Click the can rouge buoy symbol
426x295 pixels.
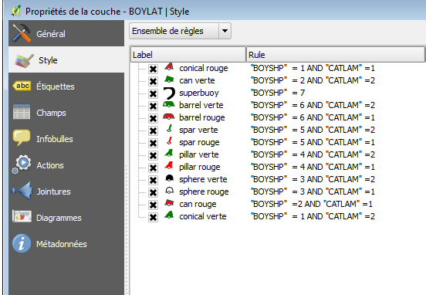[x=169, y=203]
